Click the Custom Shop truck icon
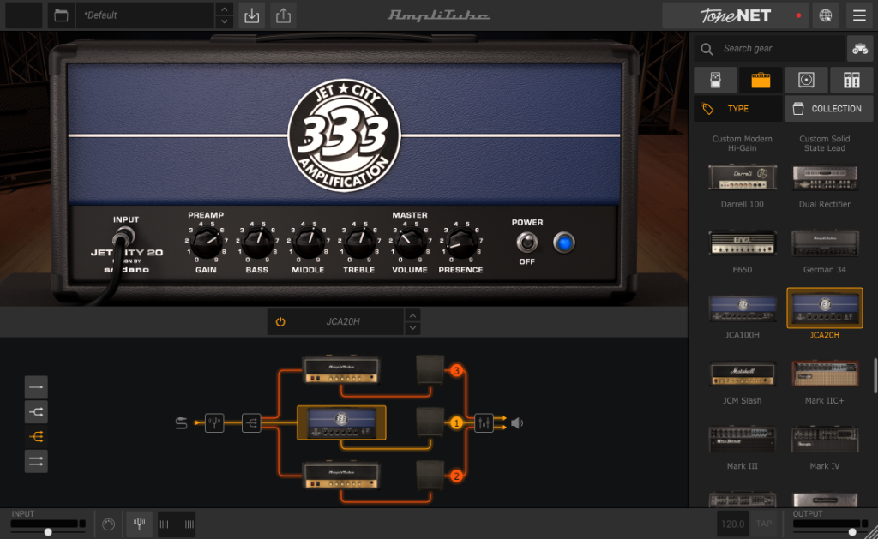Screen dimensions: 878x539 (x=859, y=49)
